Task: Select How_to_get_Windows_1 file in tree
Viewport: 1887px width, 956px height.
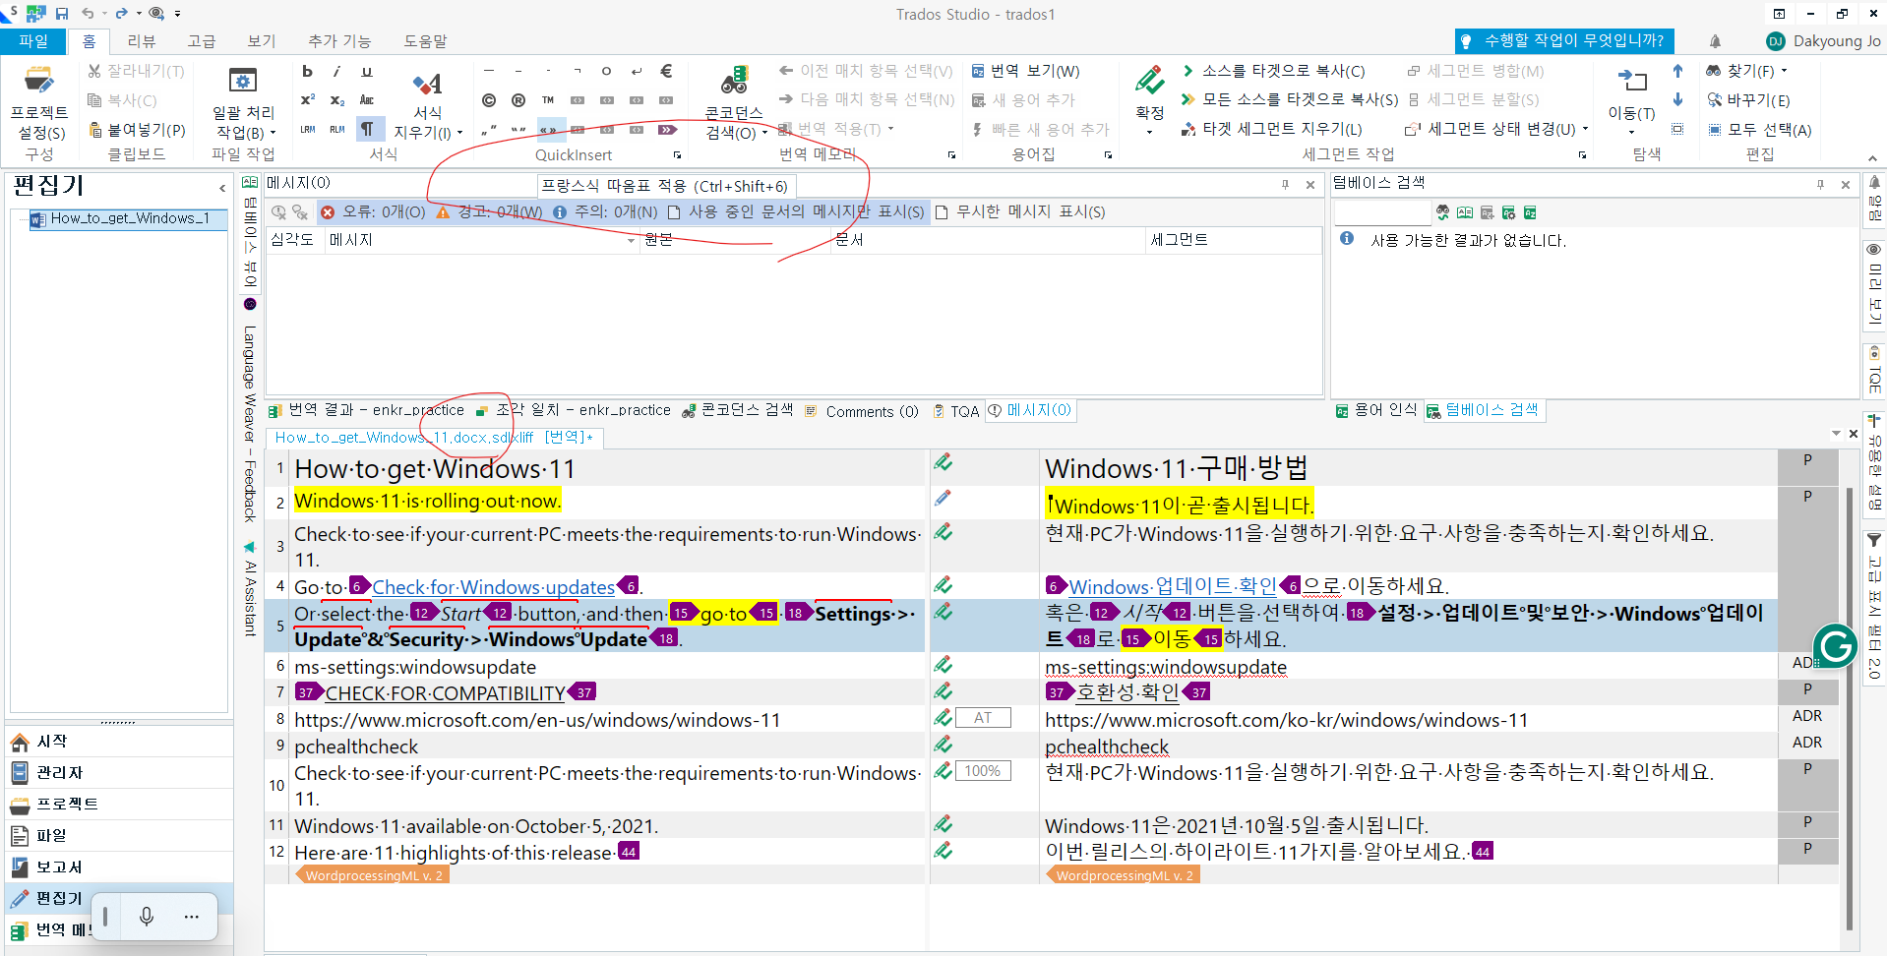Action: [129, 218]
